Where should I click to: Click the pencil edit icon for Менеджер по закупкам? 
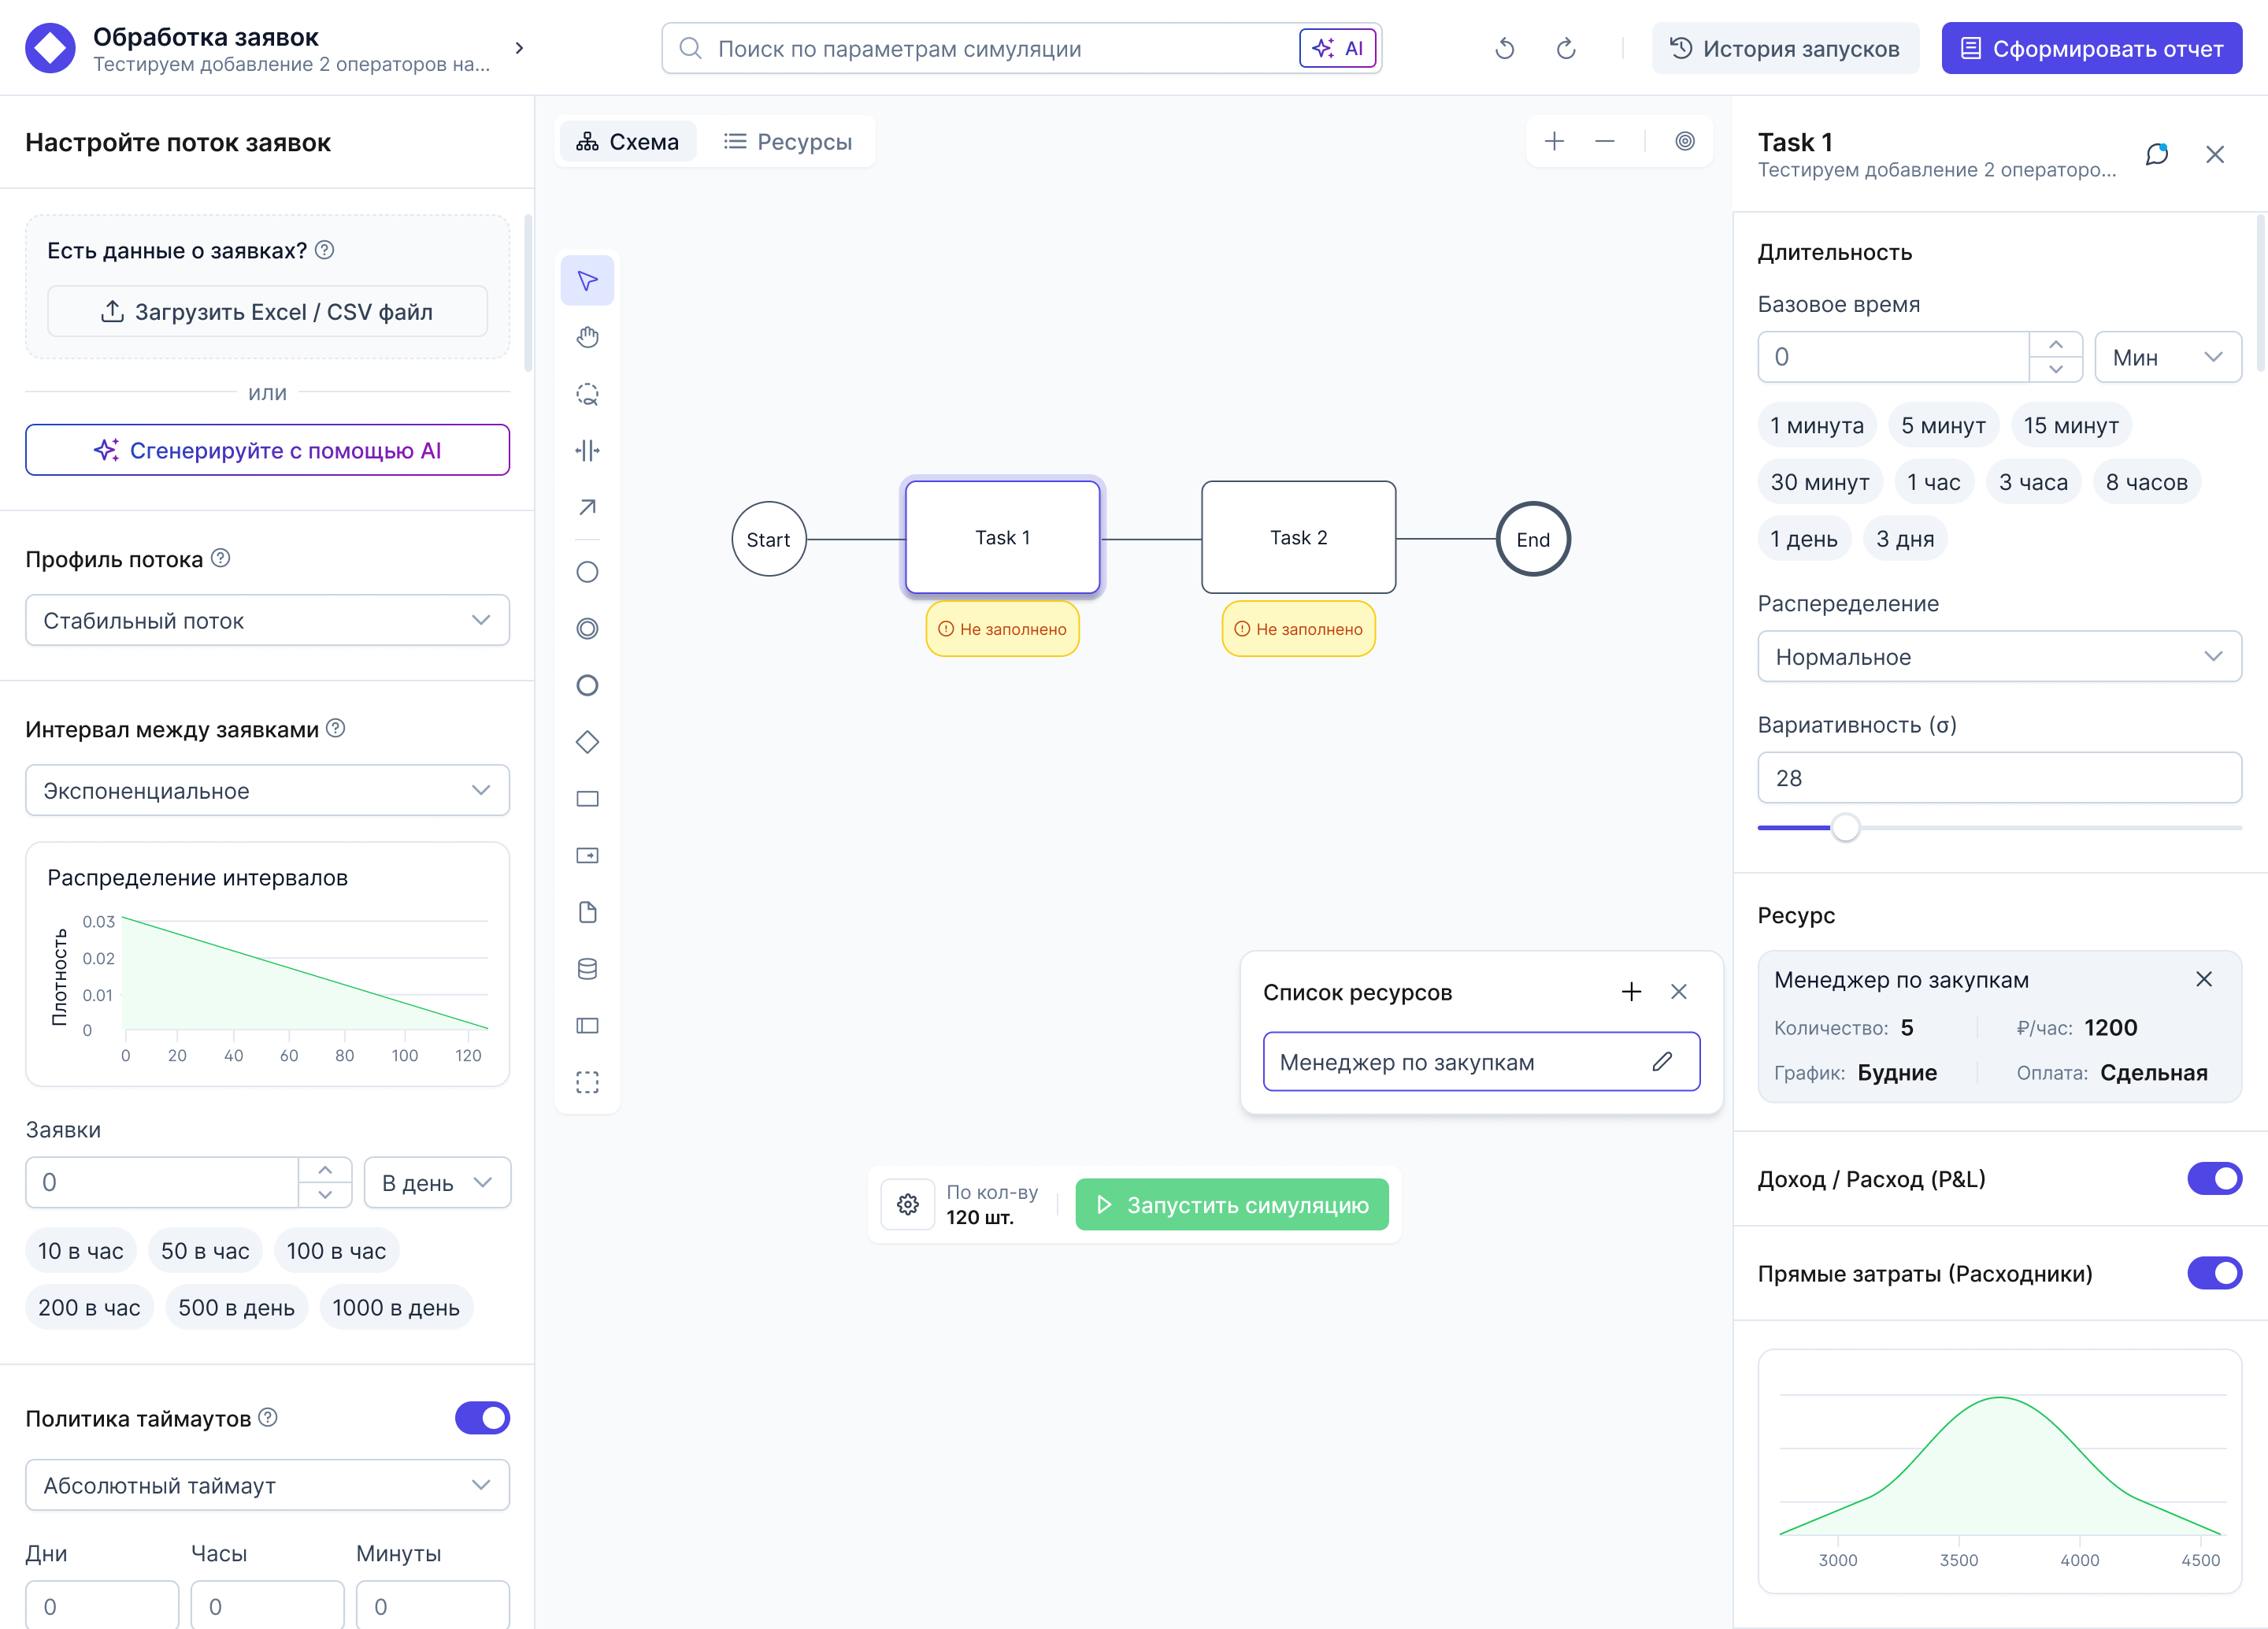point(1661,1062)
